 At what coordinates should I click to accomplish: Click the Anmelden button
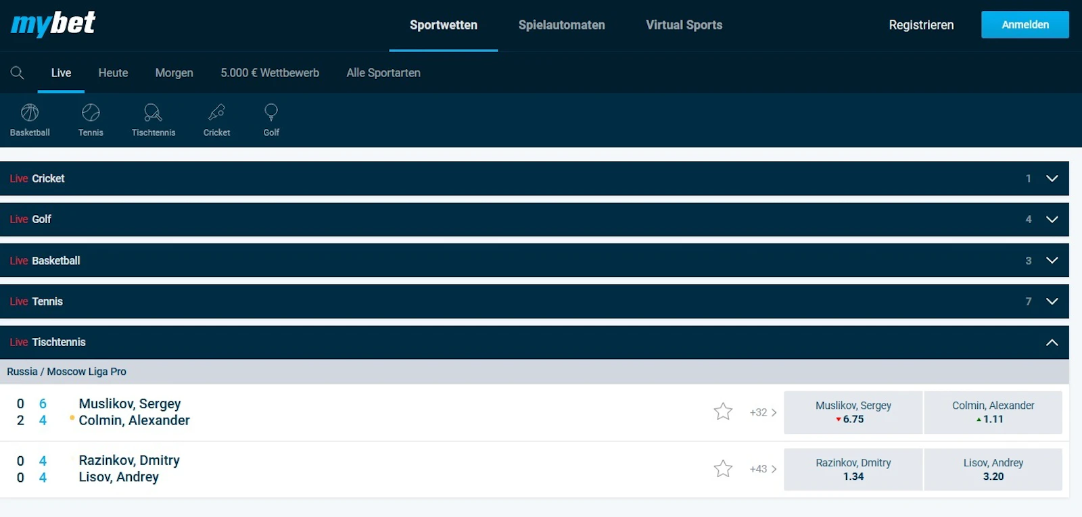pyautogui.click(x=1025, y=25)
